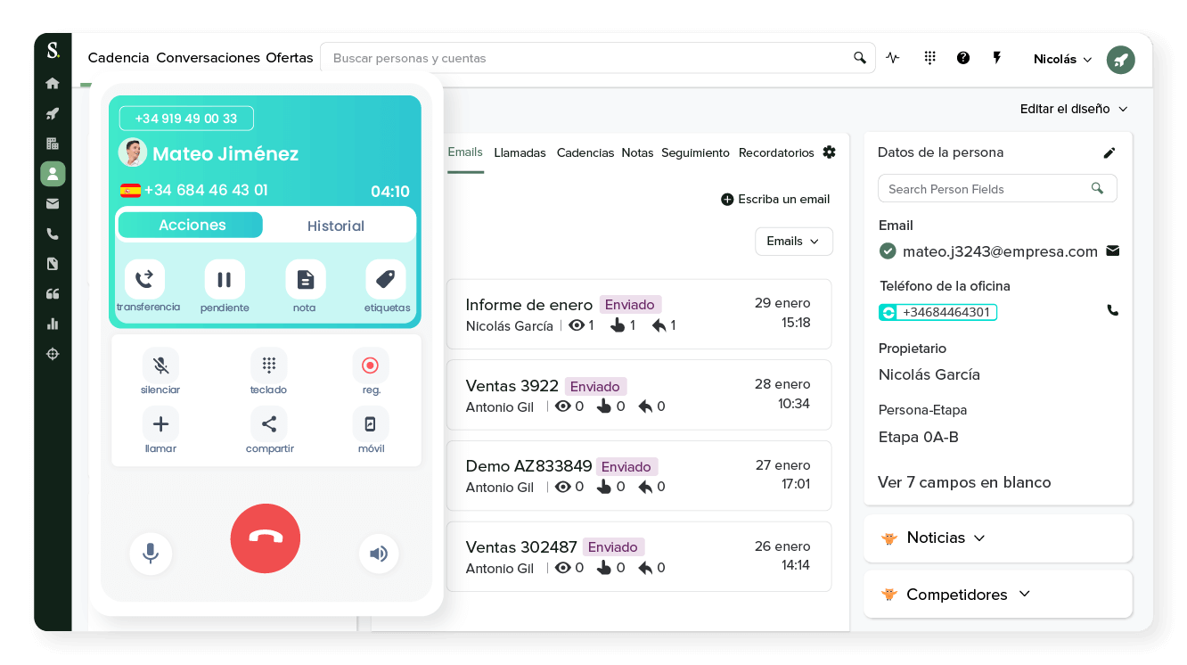Put call on hold with pendiente
The width and height of the screenshot is (1187, 665).
click(225, 280)
